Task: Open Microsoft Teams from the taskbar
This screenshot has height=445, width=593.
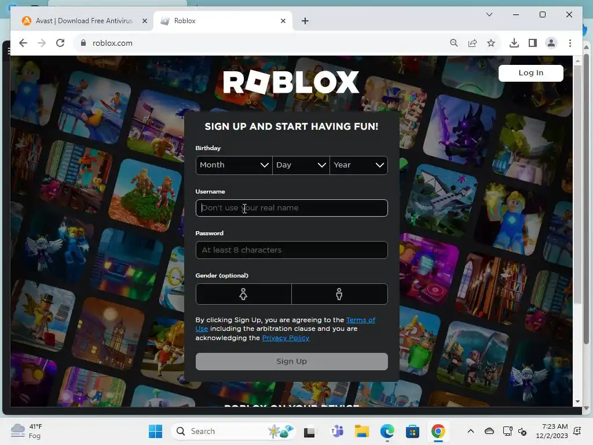Action: point(336,431)
